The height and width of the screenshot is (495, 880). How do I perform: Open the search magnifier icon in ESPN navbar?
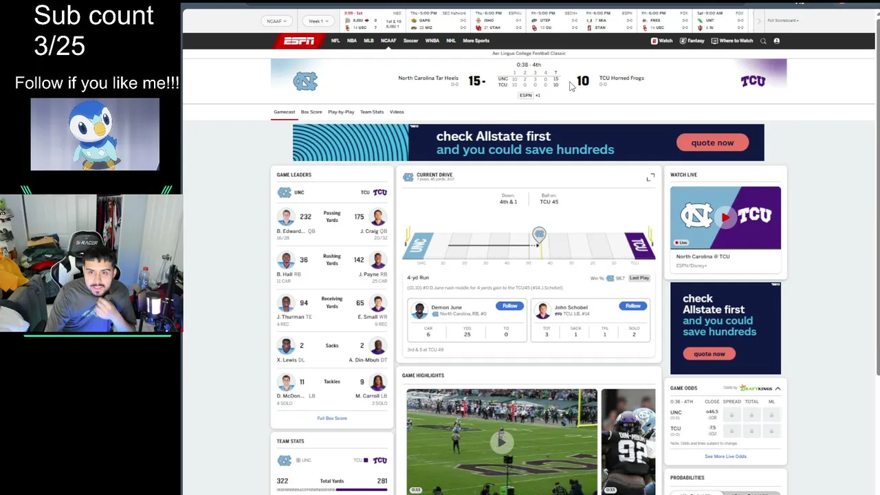pos(763,41)
